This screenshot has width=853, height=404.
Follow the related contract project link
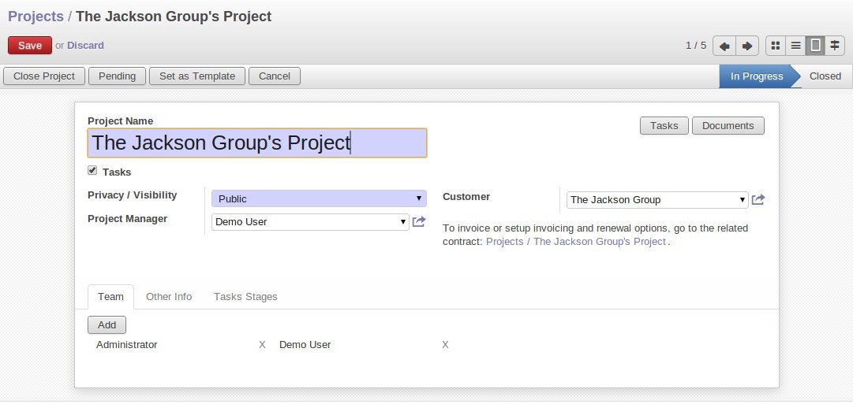576,242
